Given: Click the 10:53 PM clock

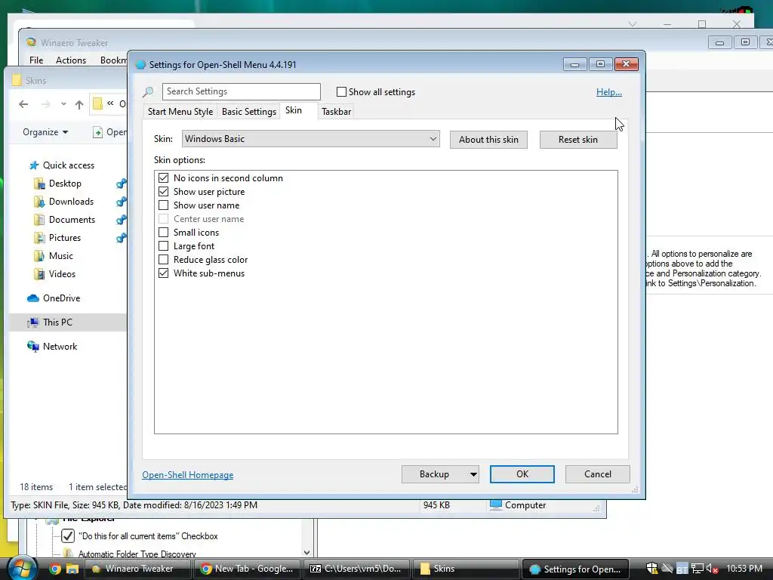Looking at the screenshot, I should 744,569.
